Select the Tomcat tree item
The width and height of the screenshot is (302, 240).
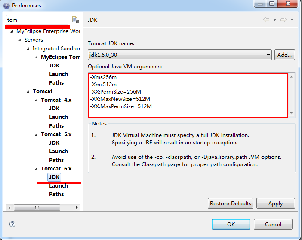42,91
